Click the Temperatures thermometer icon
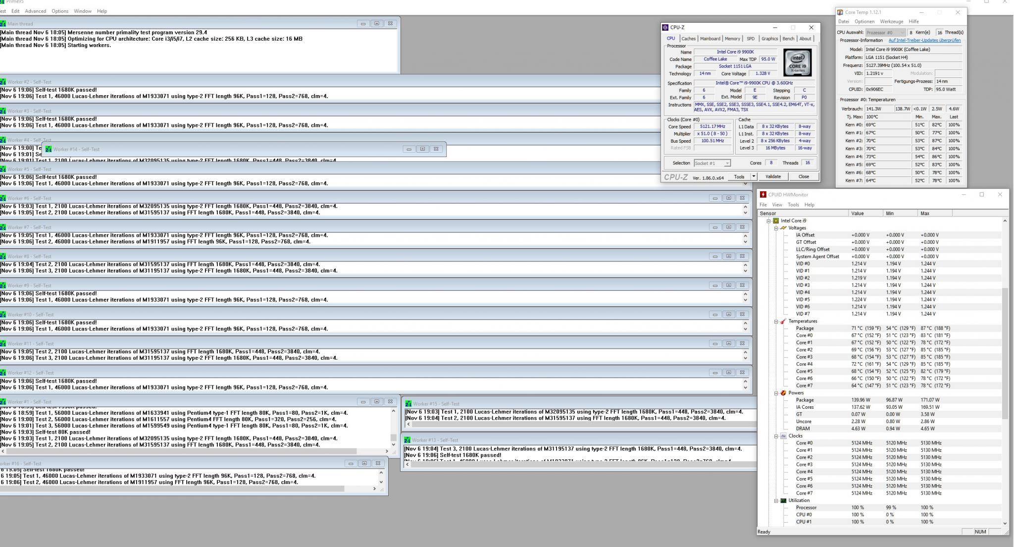Image resolution: width=1014 pixels, height=547 pixels. click(x=783, y=322)
